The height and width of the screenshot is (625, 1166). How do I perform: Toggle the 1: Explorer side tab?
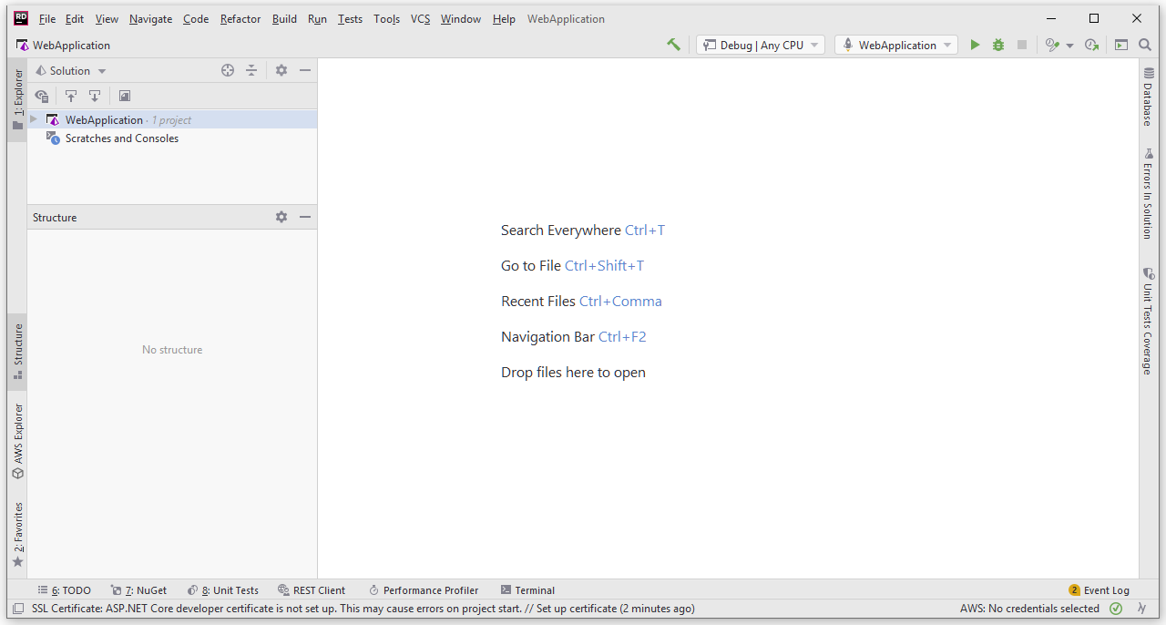coord(17,99)
